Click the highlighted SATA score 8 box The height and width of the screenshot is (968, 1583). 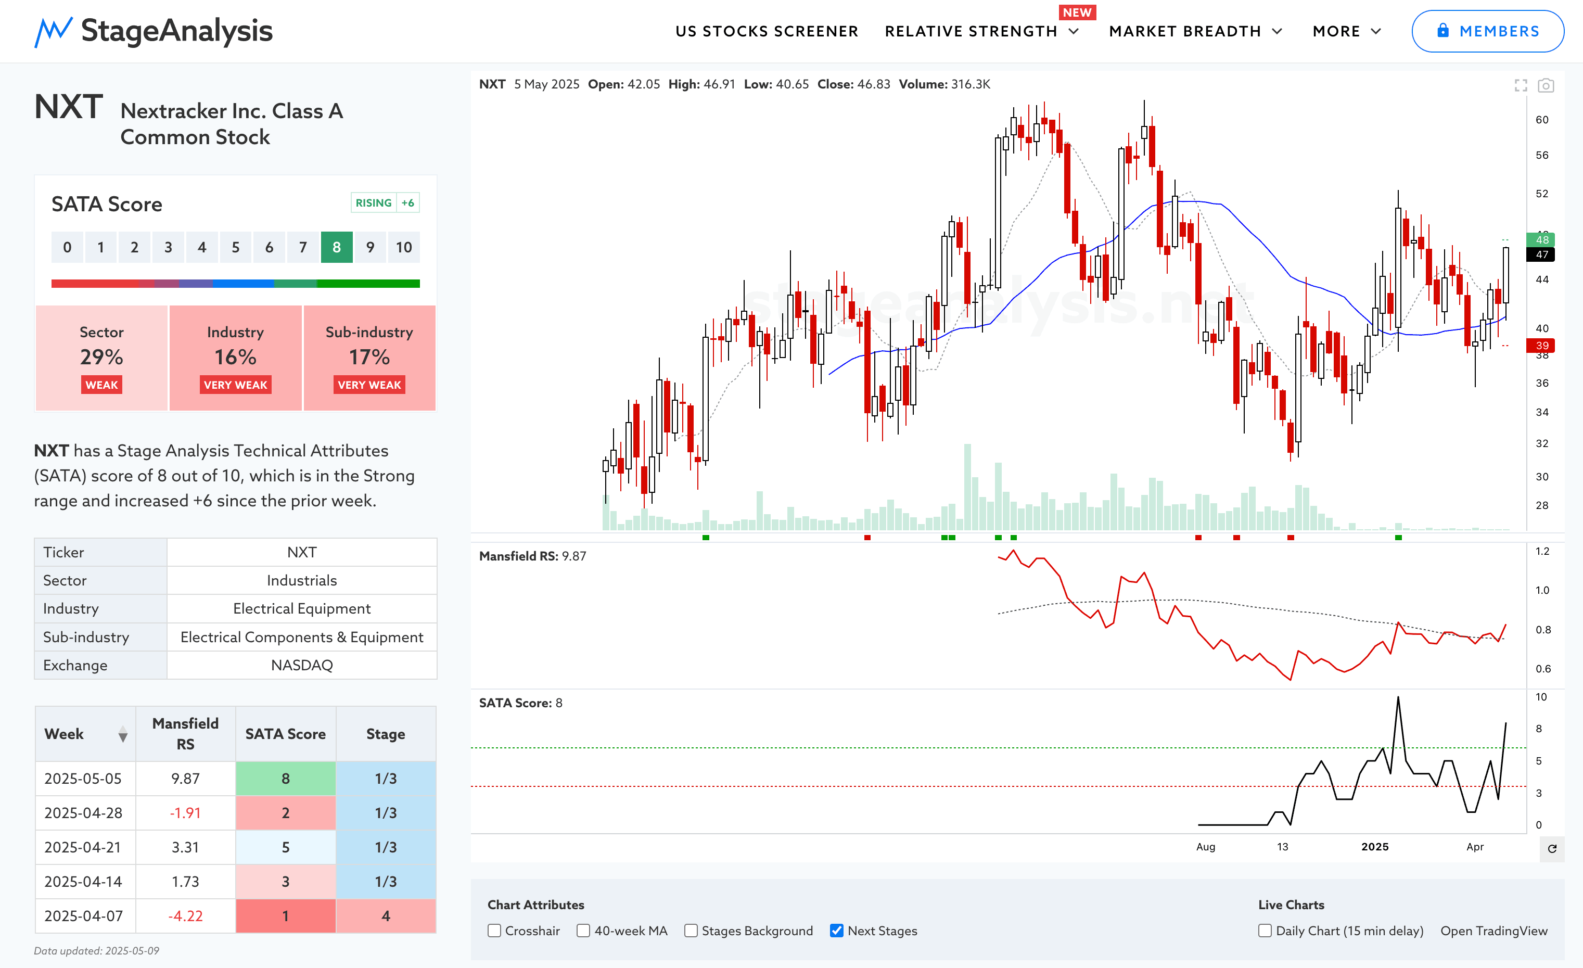pos(337,247)
